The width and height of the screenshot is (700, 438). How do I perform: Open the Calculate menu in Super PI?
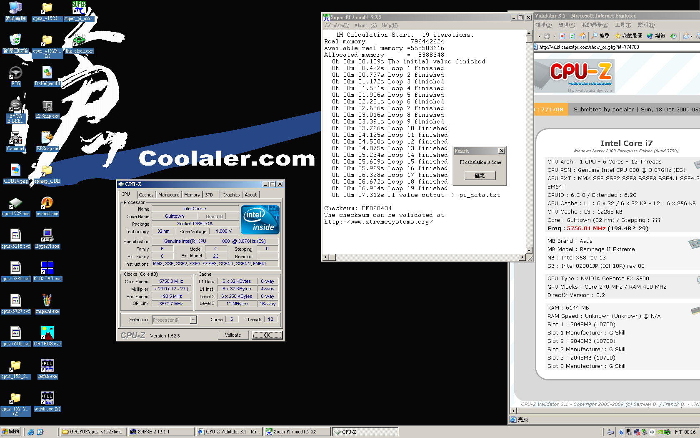pyautogui.click(x=337, y=25)
